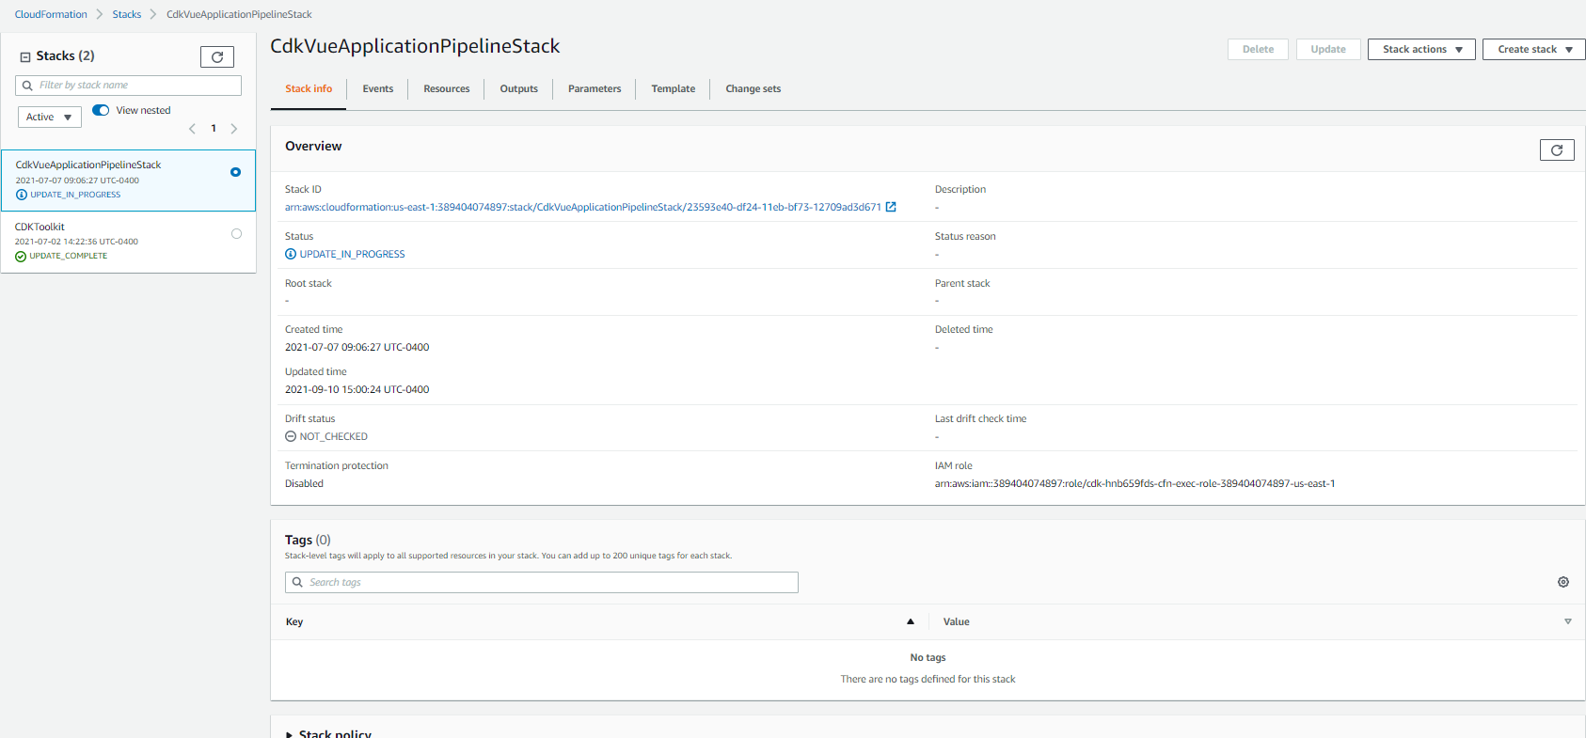The image size is (1586, 738).
Task: Open Stacks breadcrumb link
Action: click(127, 14)
